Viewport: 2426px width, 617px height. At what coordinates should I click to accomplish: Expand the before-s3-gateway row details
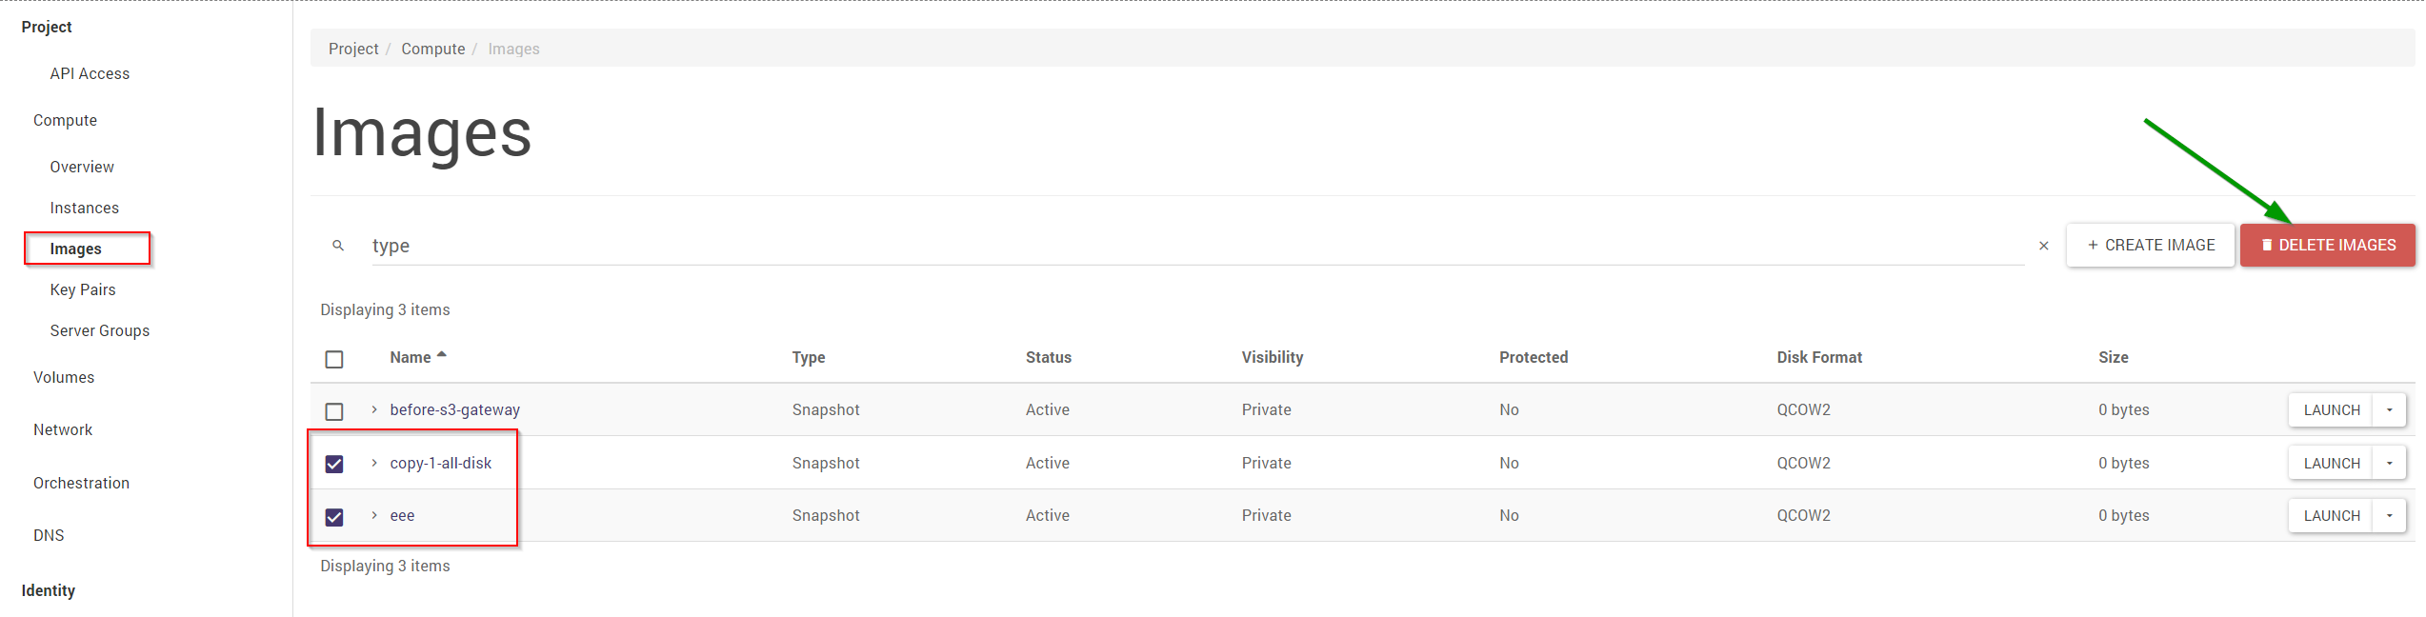[374, 409]
